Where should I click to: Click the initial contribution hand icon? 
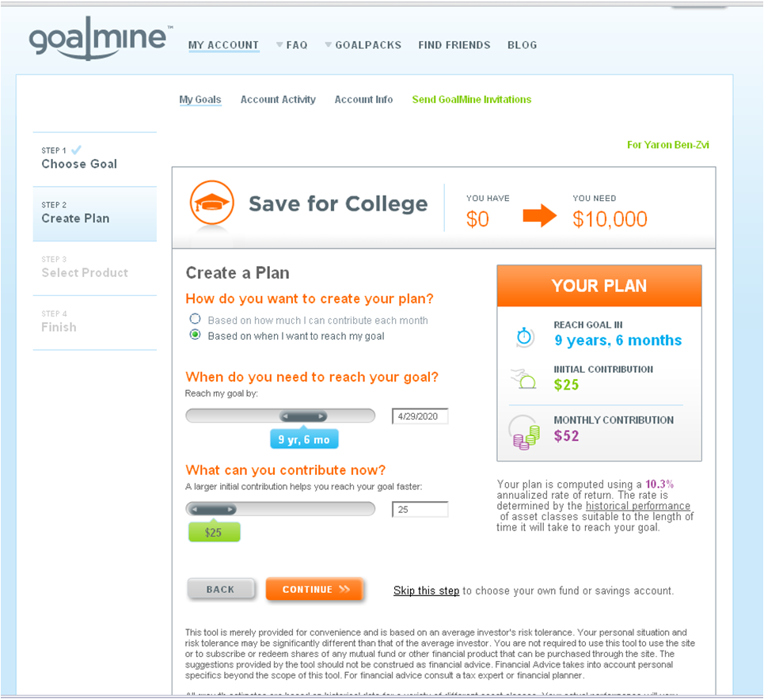524,380
